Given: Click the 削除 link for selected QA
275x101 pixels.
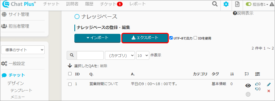Looking at the screenshot, I should coord(104,66).
